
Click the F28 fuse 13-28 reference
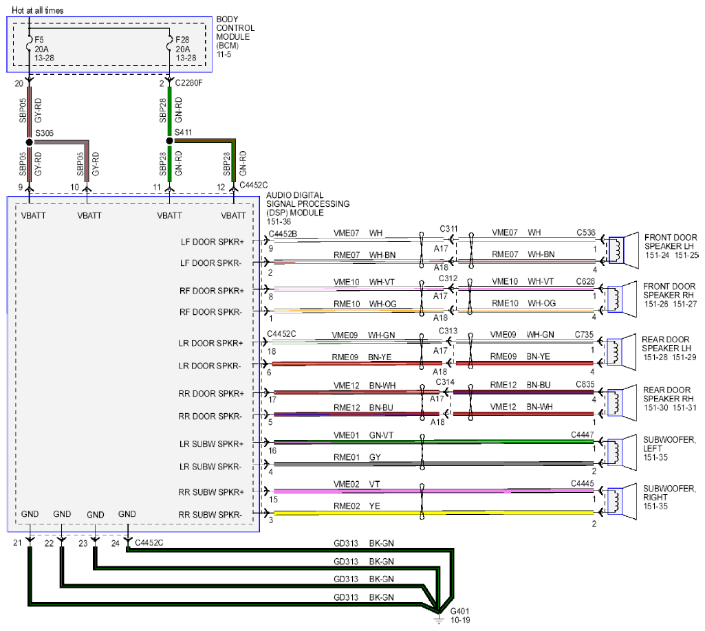pos(186,58)
